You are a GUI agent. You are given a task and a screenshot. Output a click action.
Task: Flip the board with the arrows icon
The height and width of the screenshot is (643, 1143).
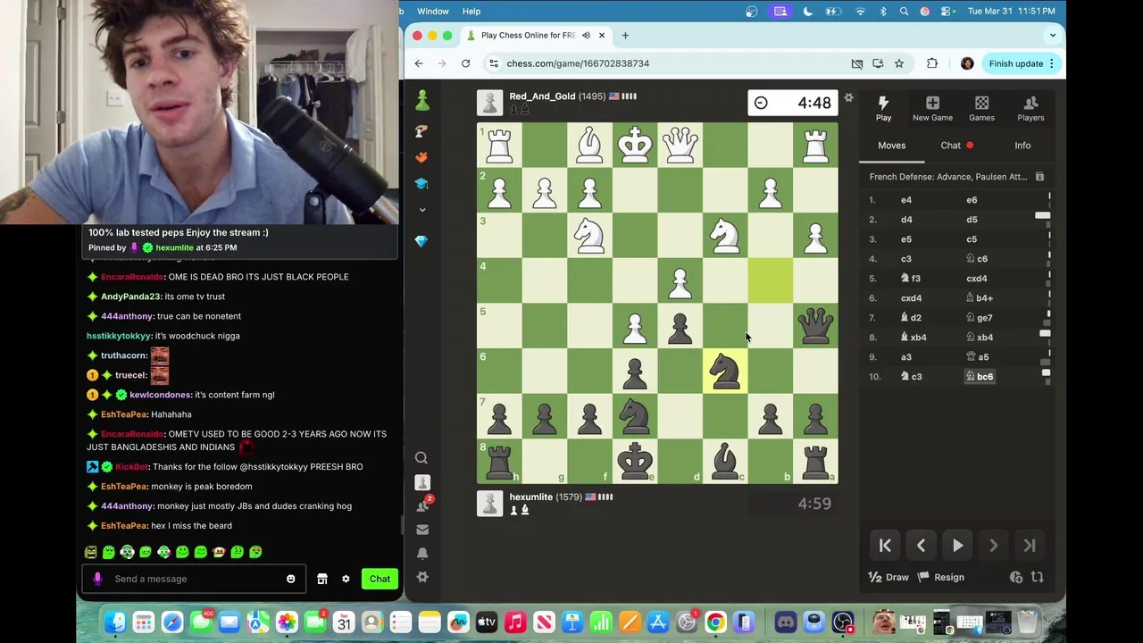point(1037,577)
